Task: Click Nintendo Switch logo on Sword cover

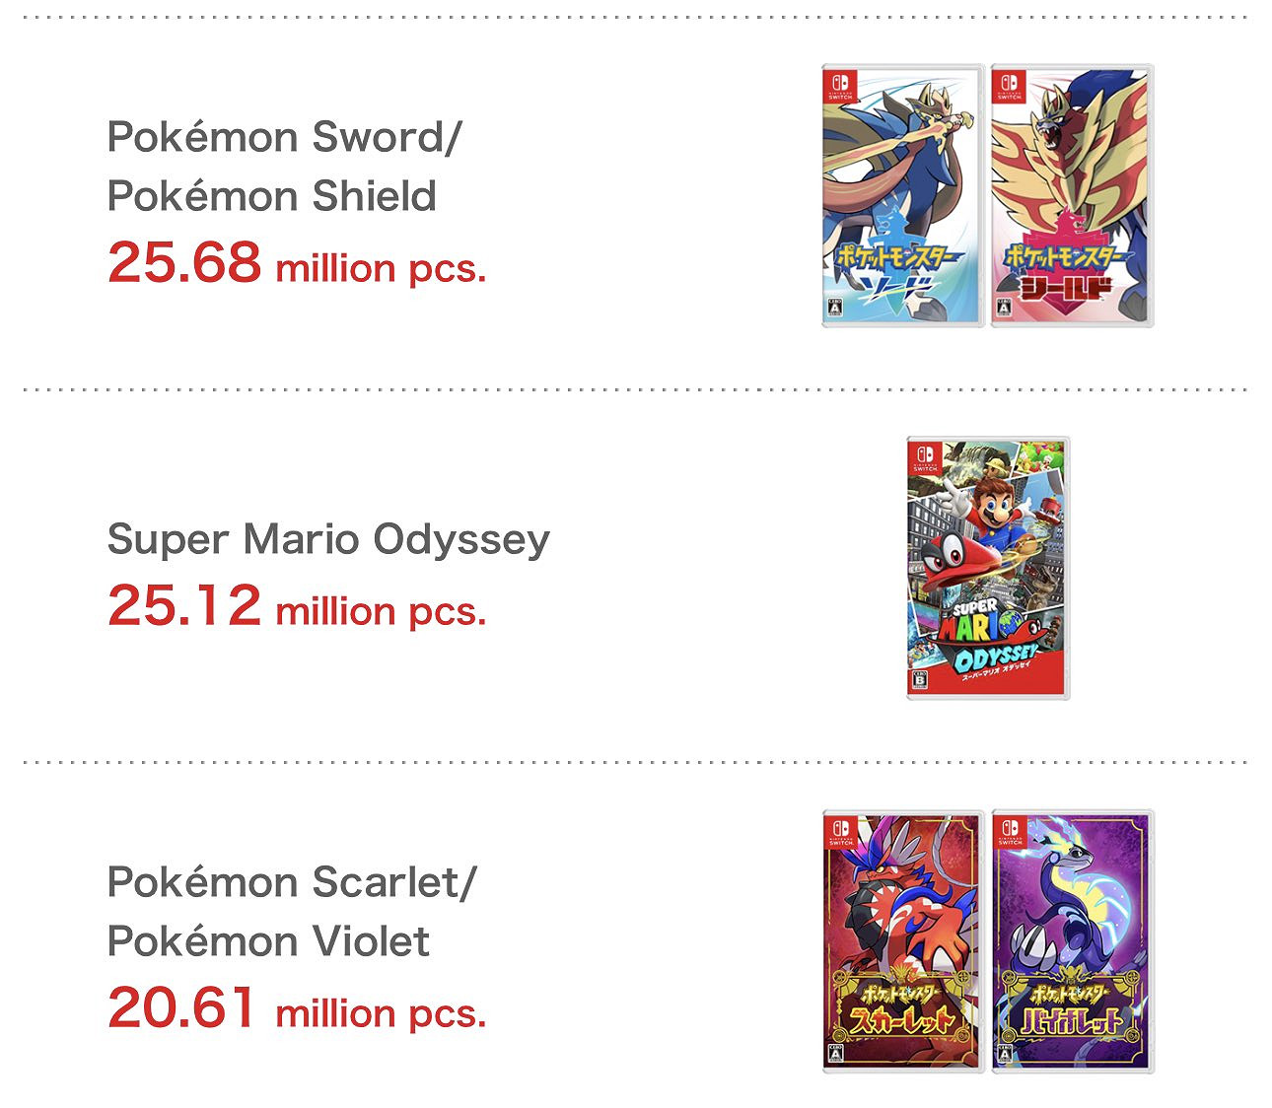Action: pos(841,86)
